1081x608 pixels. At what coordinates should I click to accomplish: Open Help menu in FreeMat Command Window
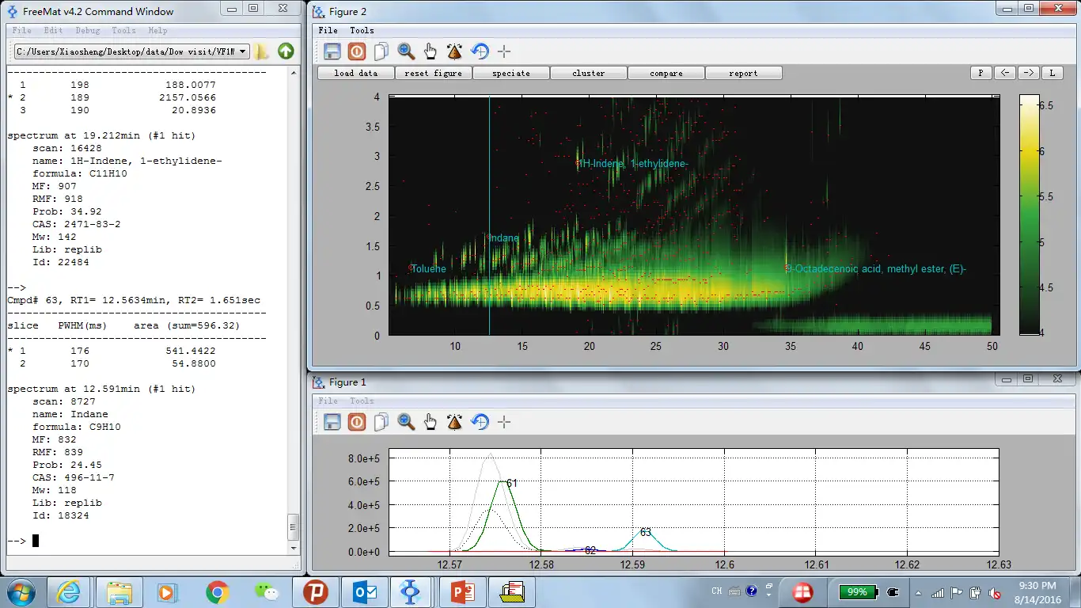click(x=157, y=30)
